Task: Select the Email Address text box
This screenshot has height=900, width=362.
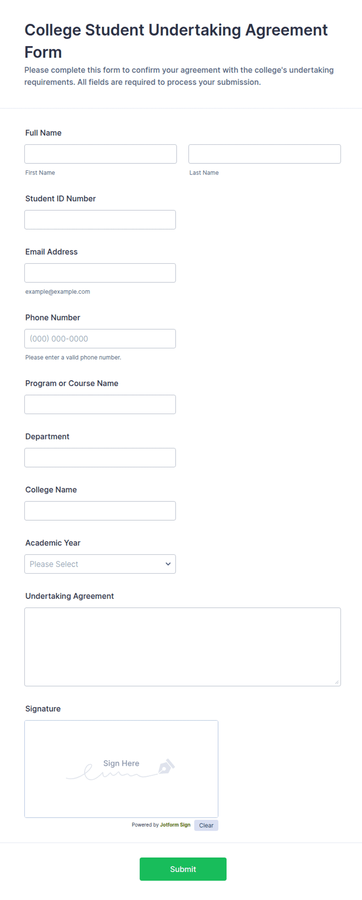Action: tap(100, 273)
